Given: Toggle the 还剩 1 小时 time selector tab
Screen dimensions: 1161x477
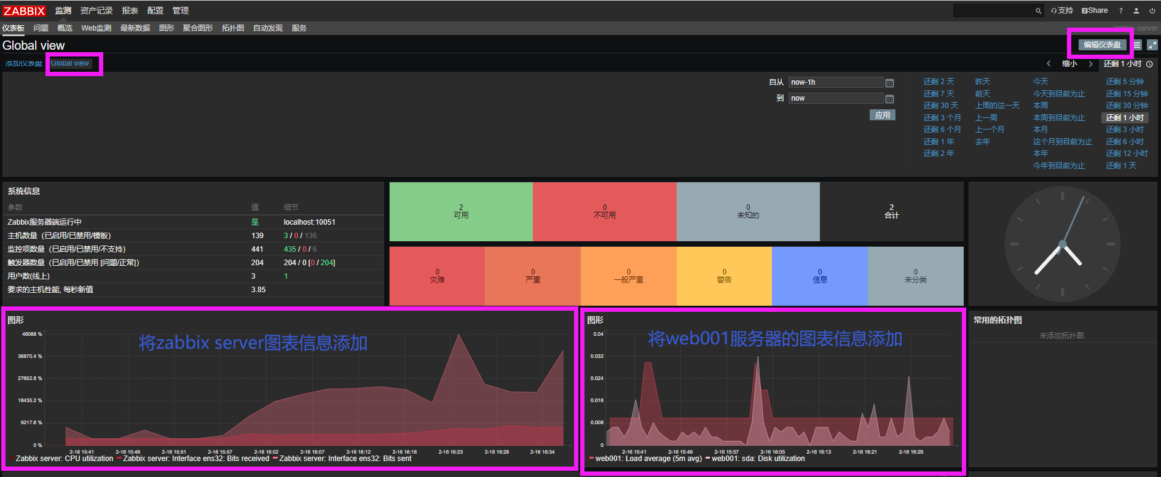Looking at the screenshot, I should (1128, 64).
